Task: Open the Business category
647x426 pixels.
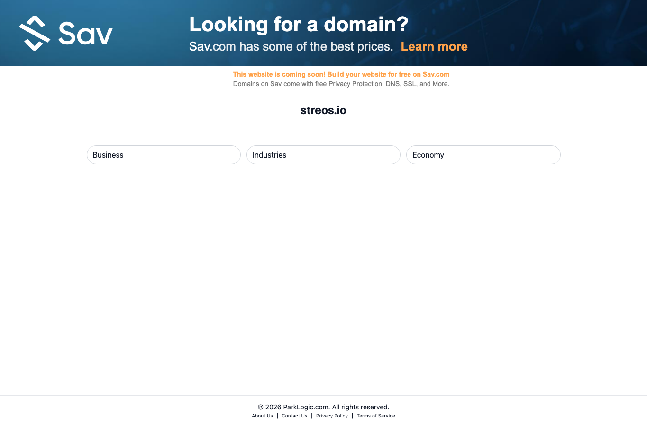Action: point(164,155)
